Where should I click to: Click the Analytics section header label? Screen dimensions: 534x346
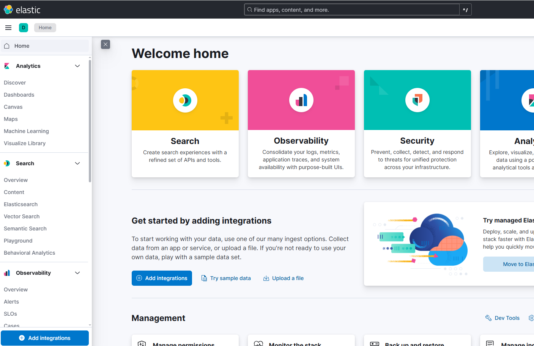28,66
